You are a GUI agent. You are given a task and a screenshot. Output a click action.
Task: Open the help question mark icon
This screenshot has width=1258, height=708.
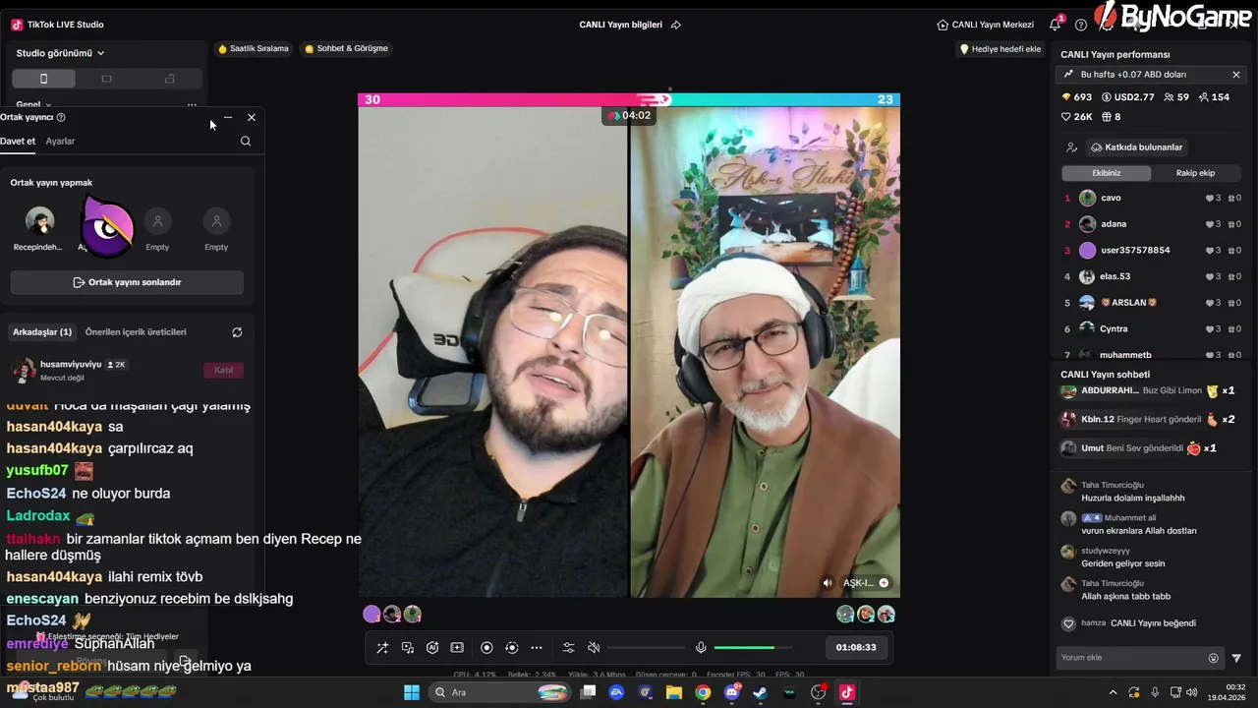point(1081,25)
